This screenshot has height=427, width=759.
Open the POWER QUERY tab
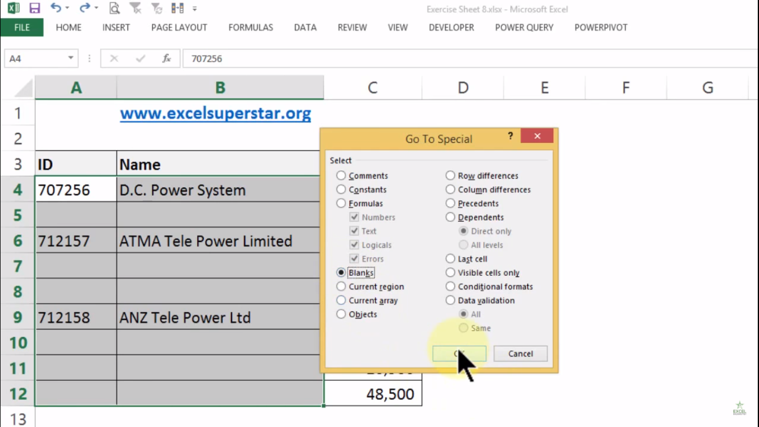point(524,27)
